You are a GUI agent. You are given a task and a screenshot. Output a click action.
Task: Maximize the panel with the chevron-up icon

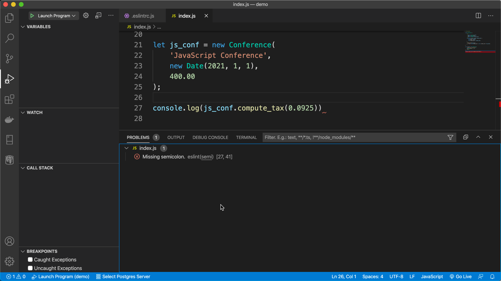[x=478, y=137]
